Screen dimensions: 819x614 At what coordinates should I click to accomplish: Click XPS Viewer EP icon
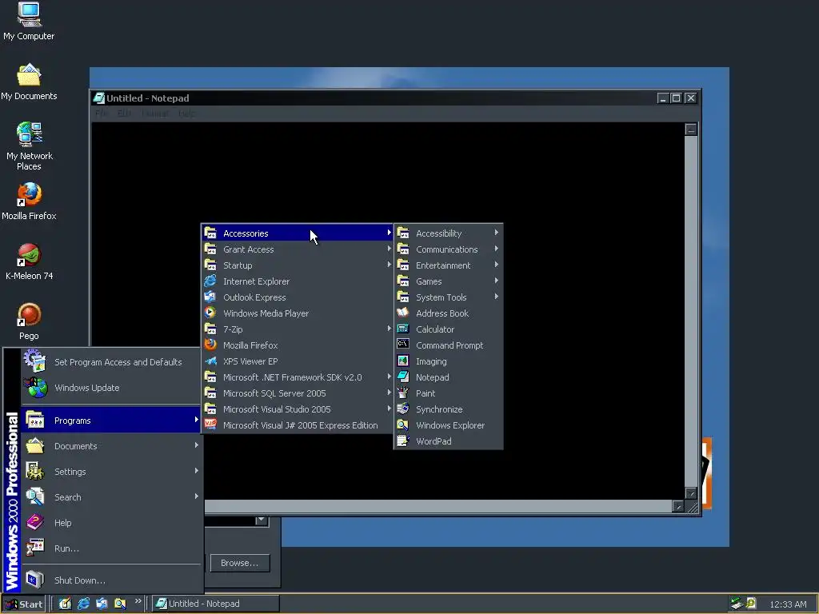210,361
